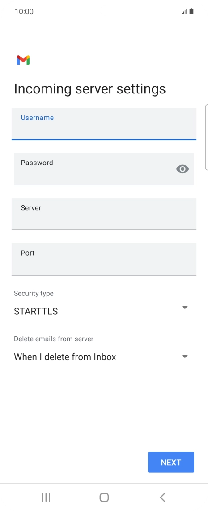
Task: Tap the Port input field
Action: [x=104, y=259]
